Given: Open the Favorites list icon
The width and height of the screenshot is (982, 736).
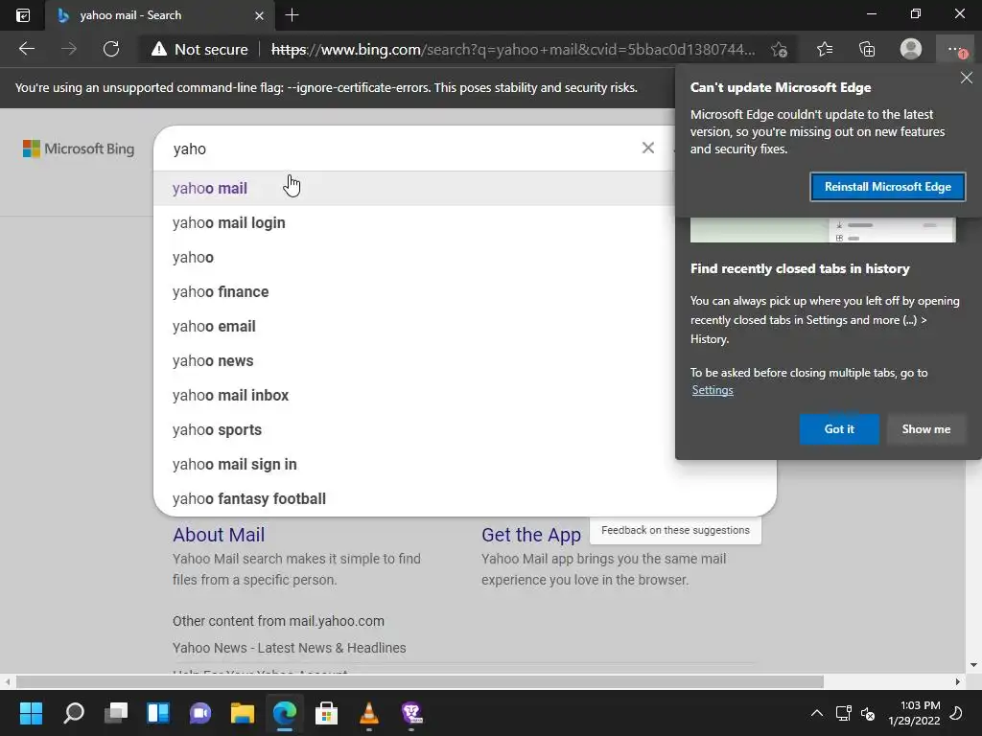Looking at the screenshot, I should point(825,49).
